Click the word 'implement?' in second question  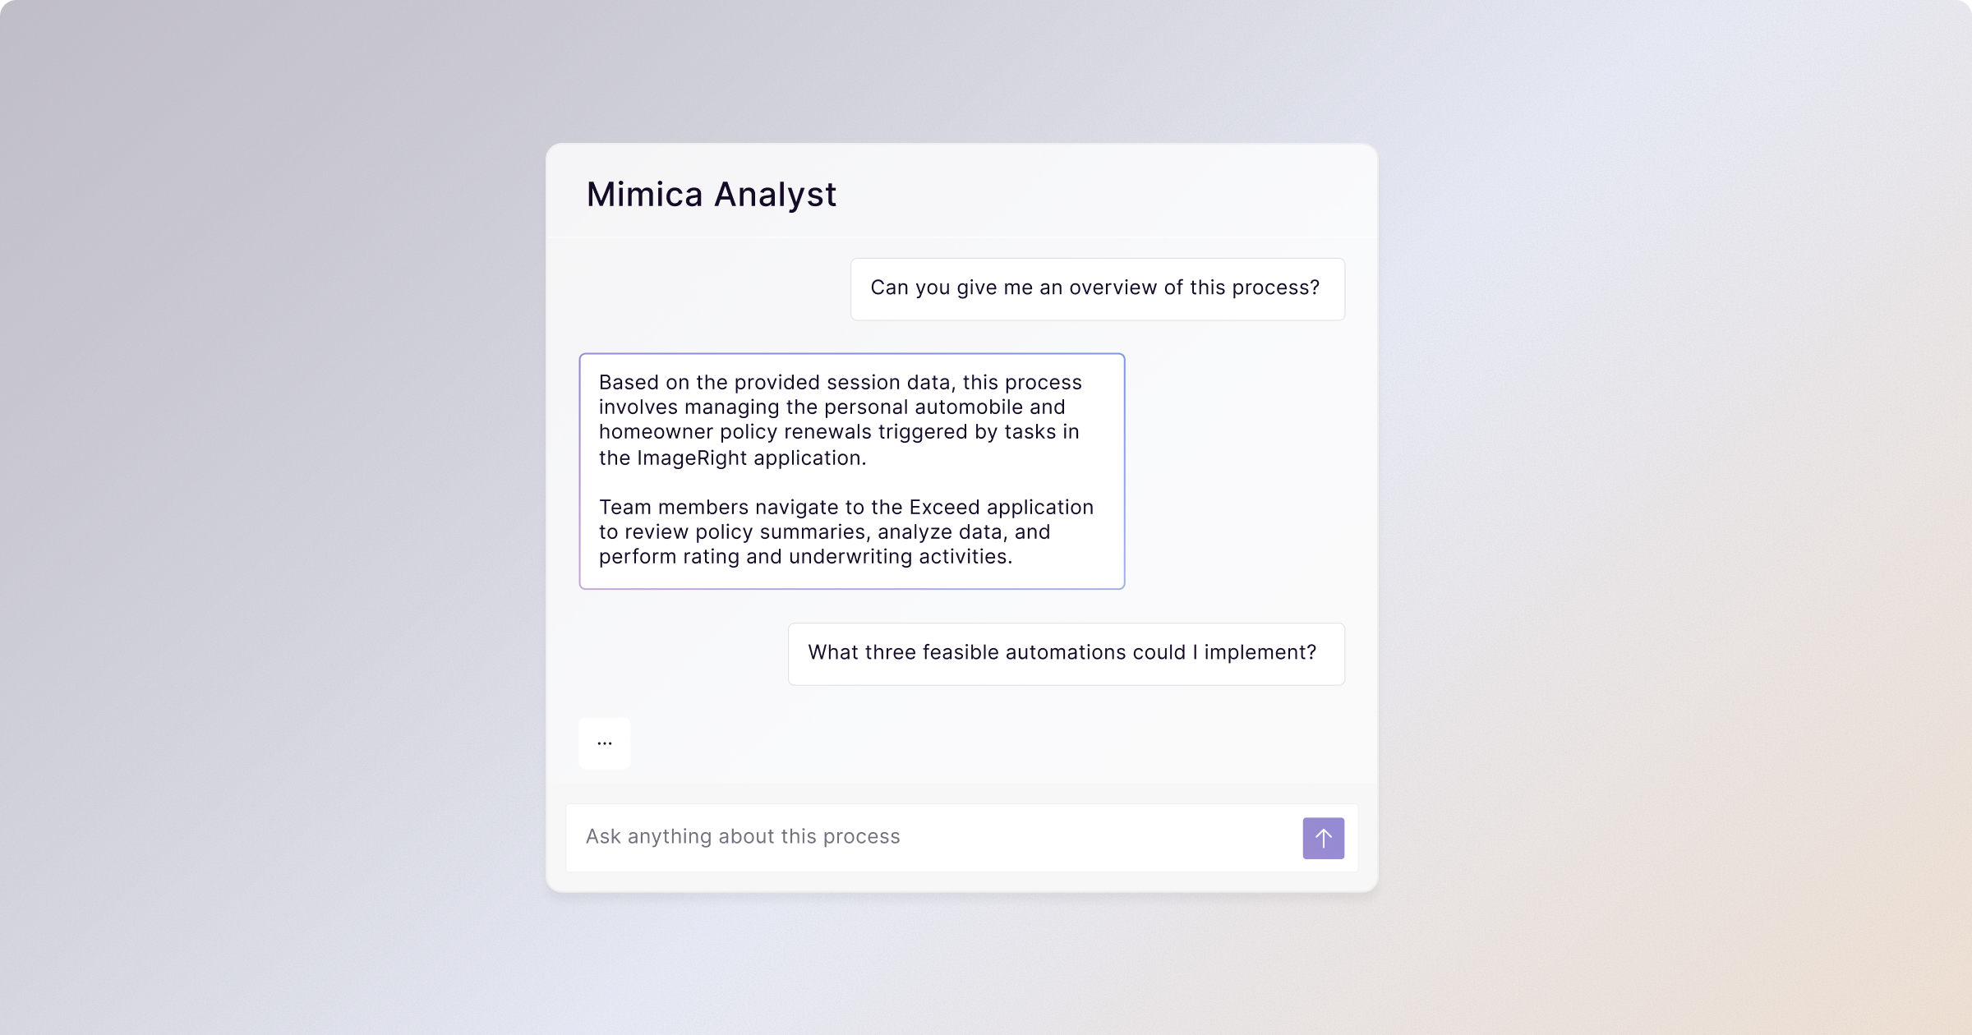pos(1260,653)
